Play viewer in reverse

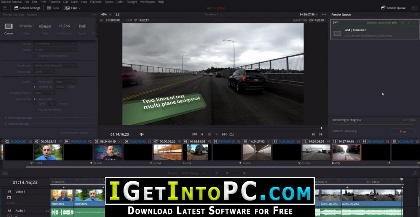click(202, 134)
